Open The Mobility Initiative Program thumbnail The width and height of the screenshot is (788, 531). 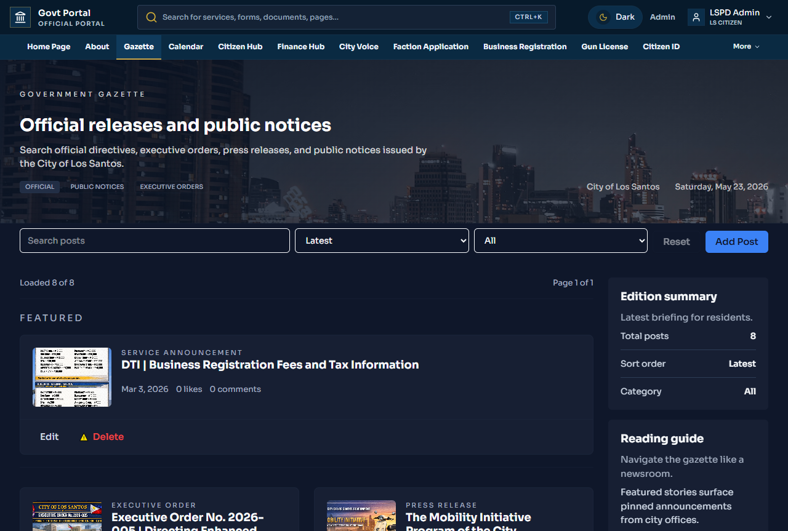[361, 516]
